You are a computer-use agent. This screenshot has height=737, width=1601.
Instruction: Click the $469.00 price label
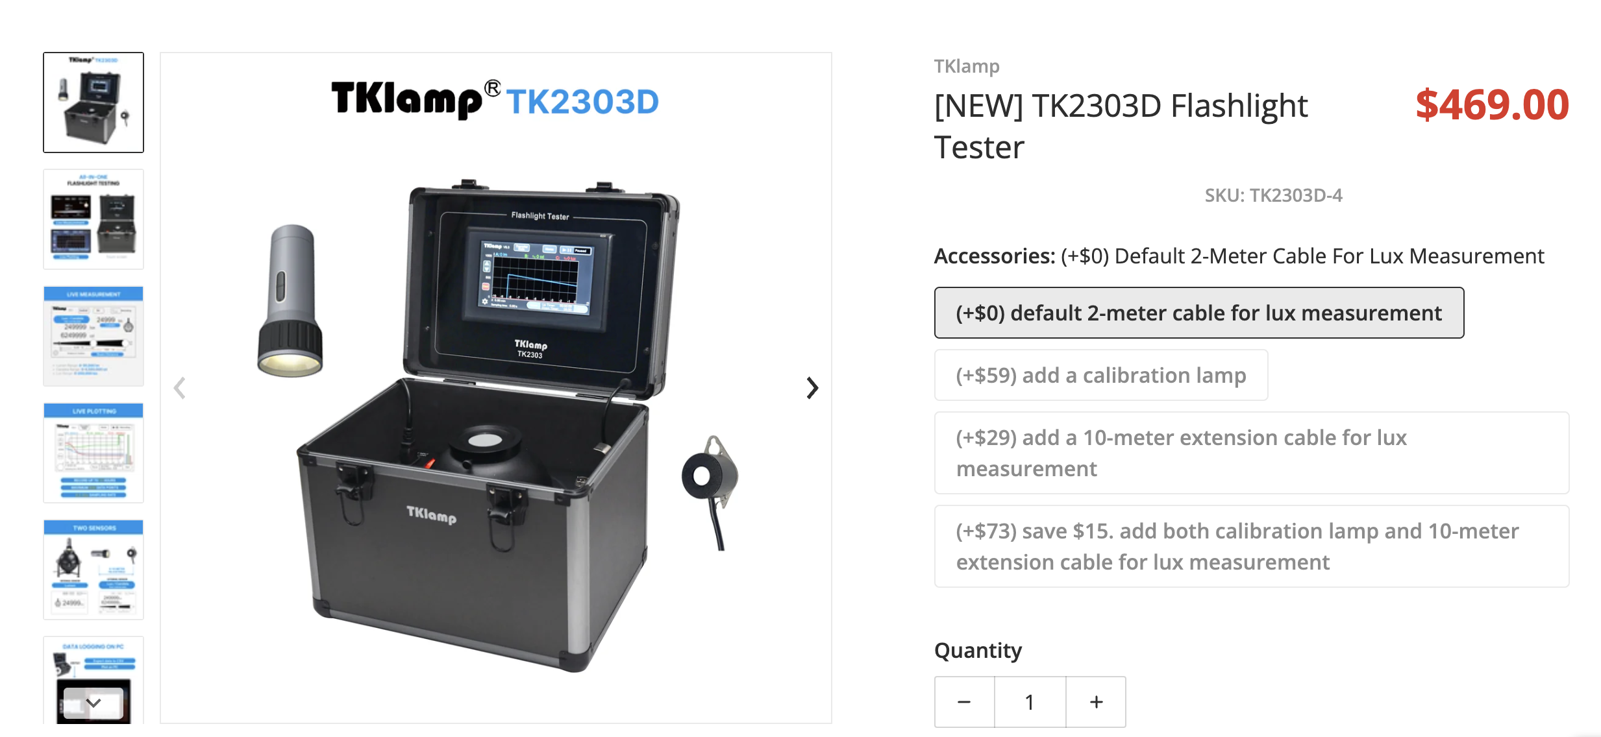(1492, 105)
